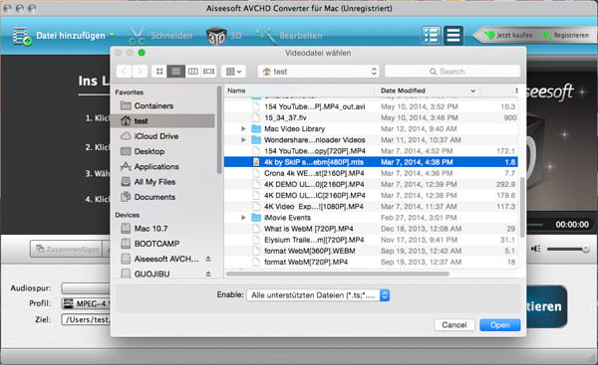This screenshot has width=598, height=365.
Task: Switch to compact list view in converter
Action: (453, 36)
